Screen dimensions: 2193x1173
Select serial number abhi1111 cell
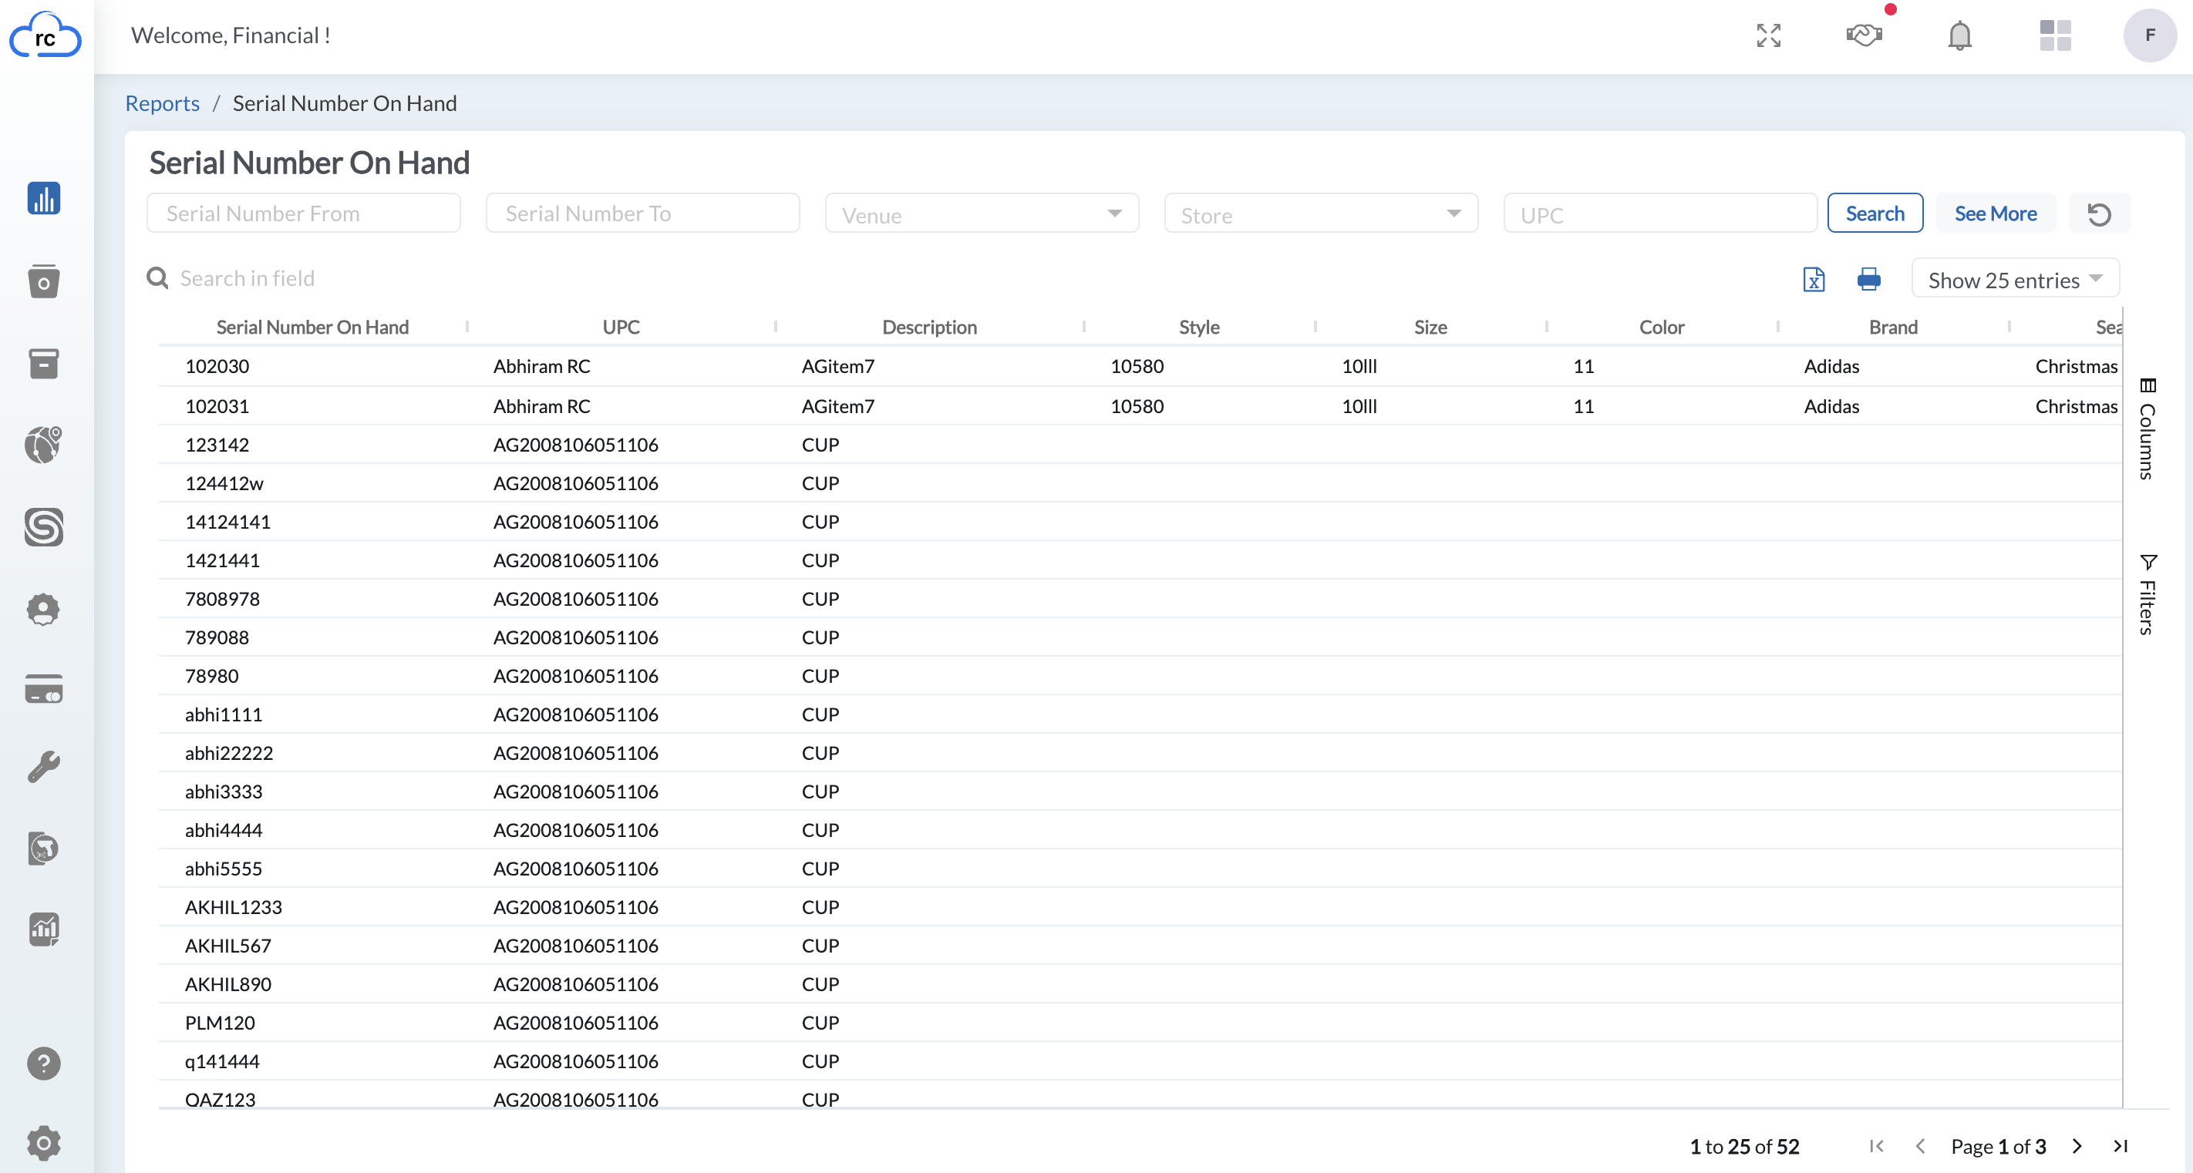(223, 714)
